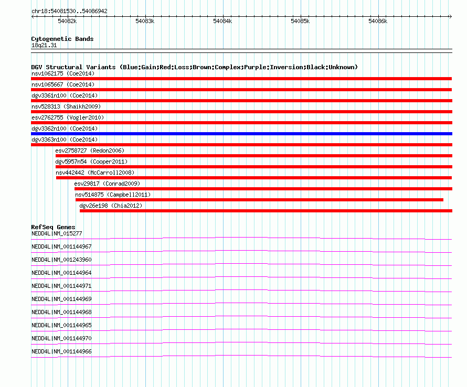The width and height of the screenshot is (467, 387).
Task: Open variant dgv3362n100 (Coe2014) label
Action: click(65, 128)
